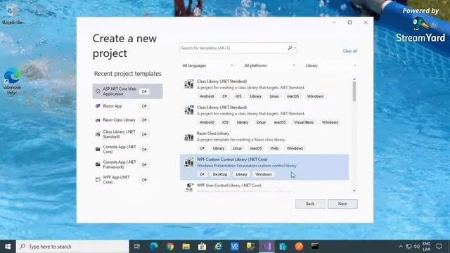Click the blue V2 app taskbar icon

point(234,247)
